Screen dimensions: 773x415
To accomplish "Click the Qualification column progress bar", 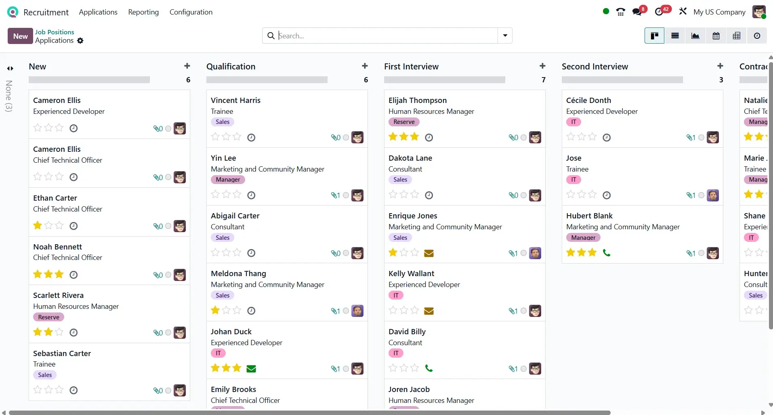I will pyautogui.click(x=267, y=80).
